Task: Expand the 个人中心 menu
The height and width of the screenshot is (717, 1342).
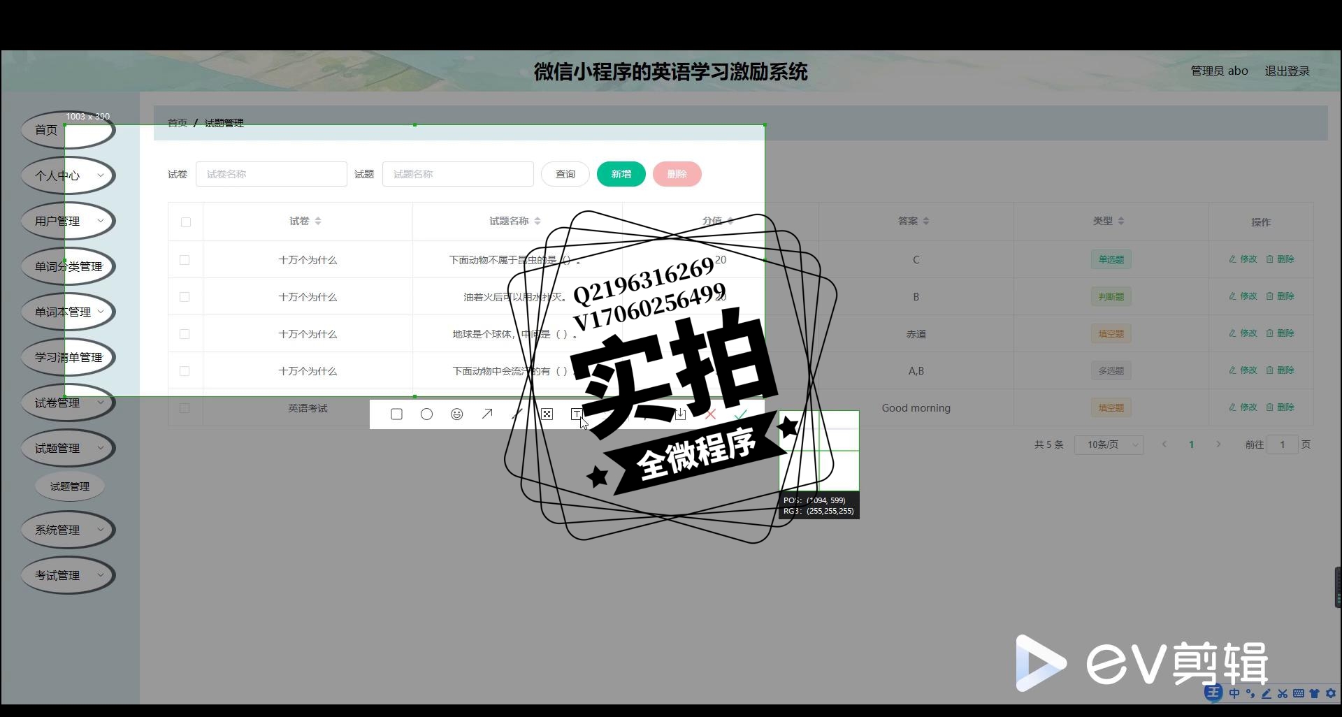Action: [68, 175]
